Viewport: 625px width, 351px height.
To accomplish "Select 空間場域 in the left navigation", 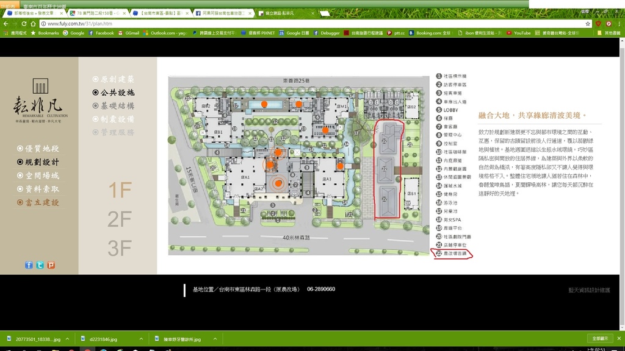I will [x=38, y=175].
